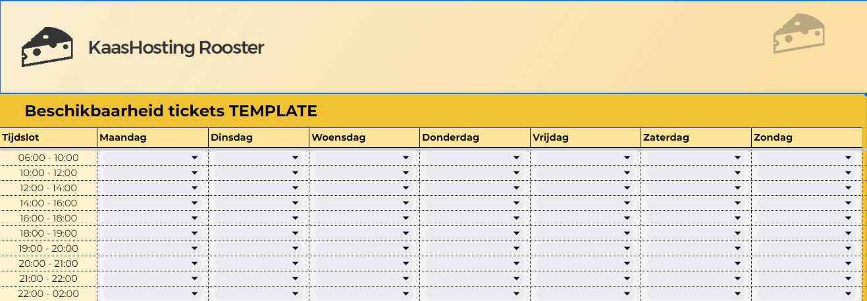Viewport: 867px width, 301px height.
Task: Select the Beschikbaarheid tickets TEMPLATE heading
Action: 171,111
